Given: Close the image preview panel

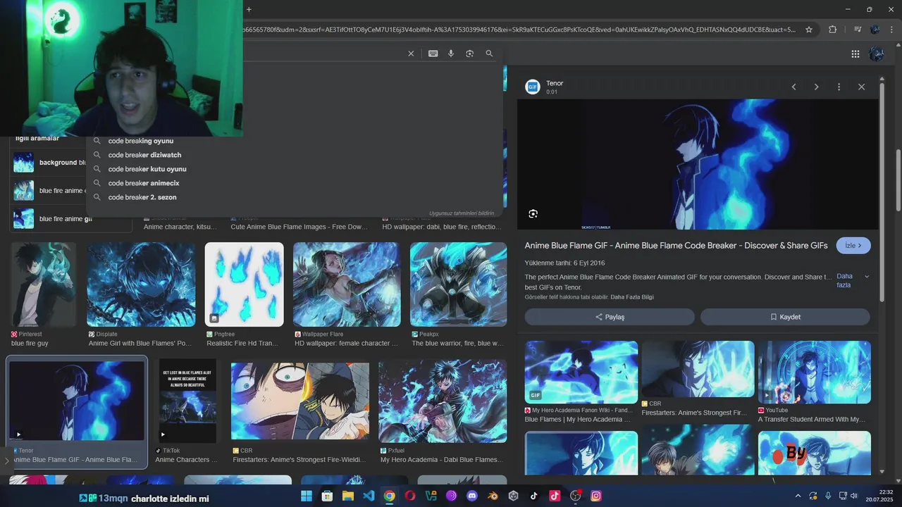Looking at the screenshot, I should tap(861, 87).
